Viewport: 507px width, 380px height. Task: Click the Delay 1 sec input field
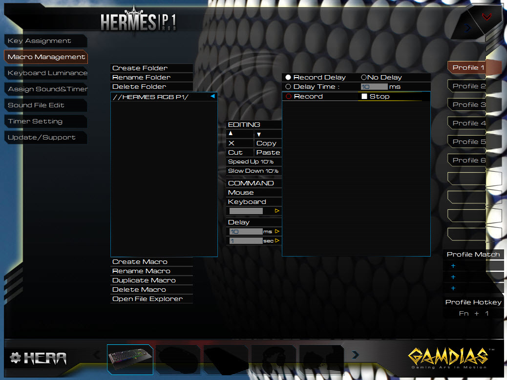pyautogui.click(x=246, y=241)
